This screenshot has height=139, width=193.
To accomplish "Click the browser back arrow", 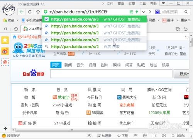I will [22, 12].
